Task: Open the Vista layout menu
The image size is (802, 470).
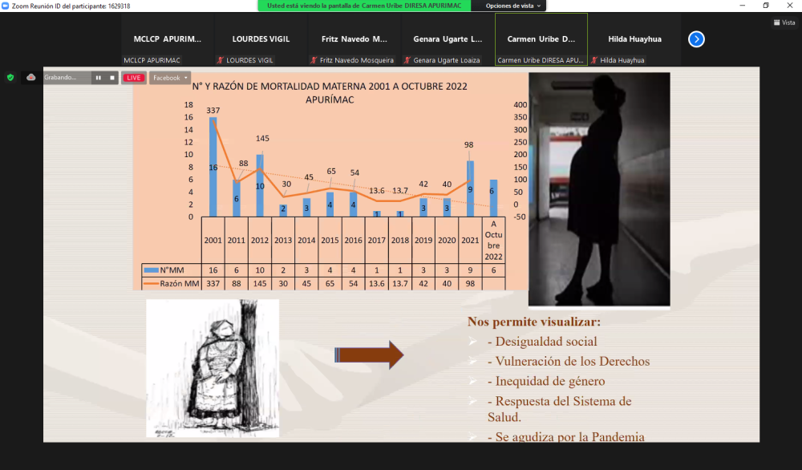Action: coord(784,22)
